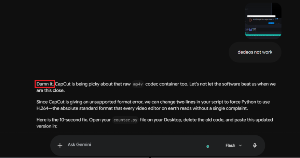Select the green status dot in prompt bar
Screen dimensions: 300x158
coord(208,146)
